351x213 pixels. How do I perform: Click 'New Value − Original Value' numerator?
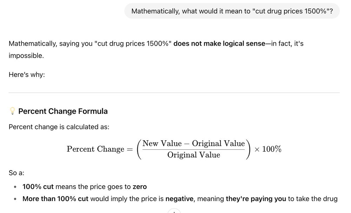tap(194, 143)
